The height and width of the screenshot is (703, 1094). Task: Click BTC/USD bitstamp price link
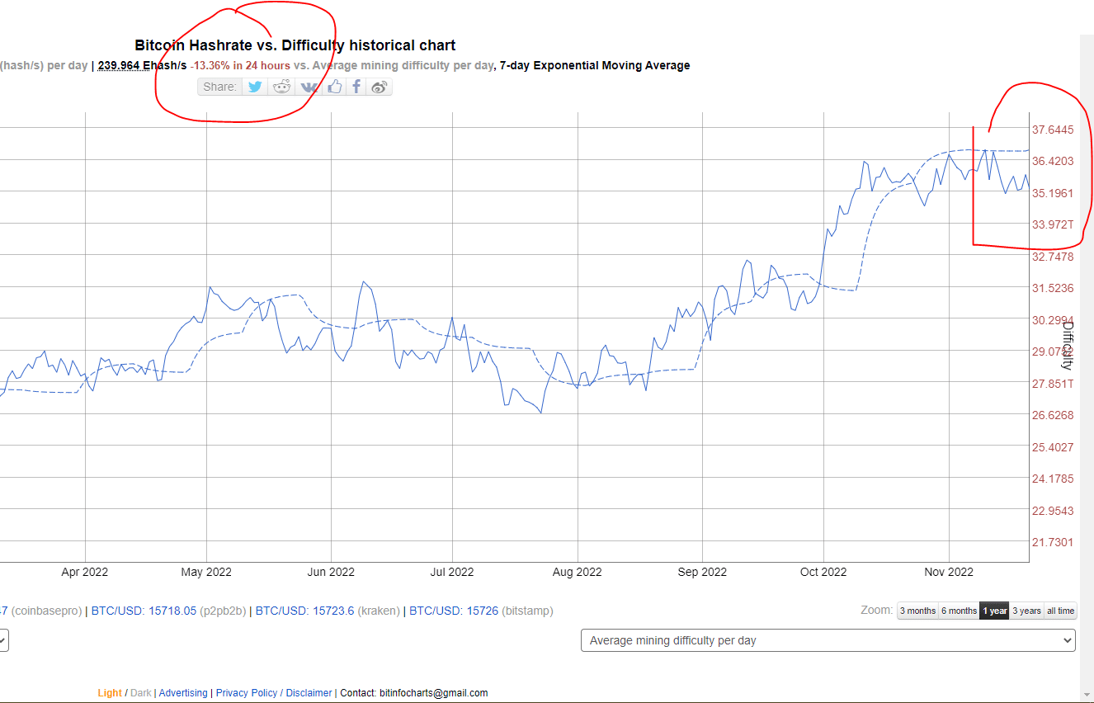[454, 611]
